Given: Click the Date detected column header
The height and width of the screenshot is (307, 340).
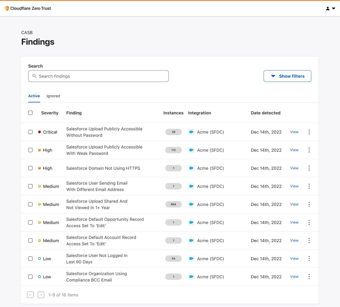Looking at the screenshot, I should 266,113.
